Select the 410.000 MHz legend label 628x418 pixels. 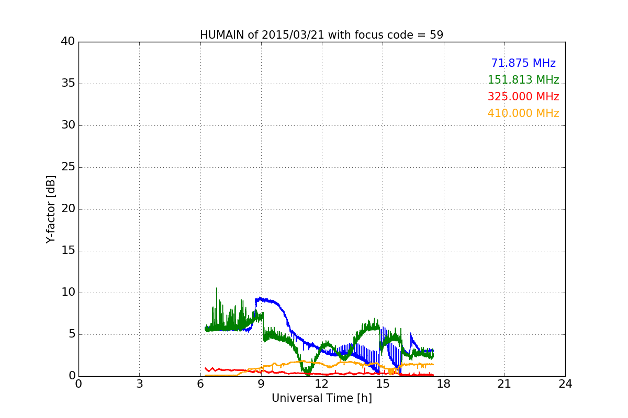pyautogui.click(x=523, y=113)
